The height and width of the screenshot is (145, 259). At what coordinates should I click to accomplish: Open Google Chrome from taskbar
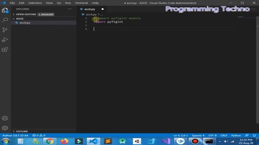point(50,141)
